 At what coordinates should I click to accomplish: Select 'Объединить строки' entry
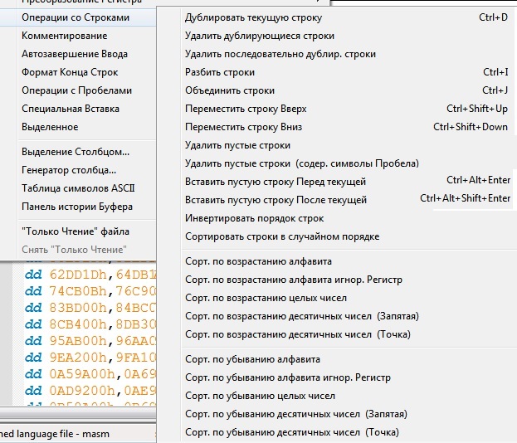[230, 90]
